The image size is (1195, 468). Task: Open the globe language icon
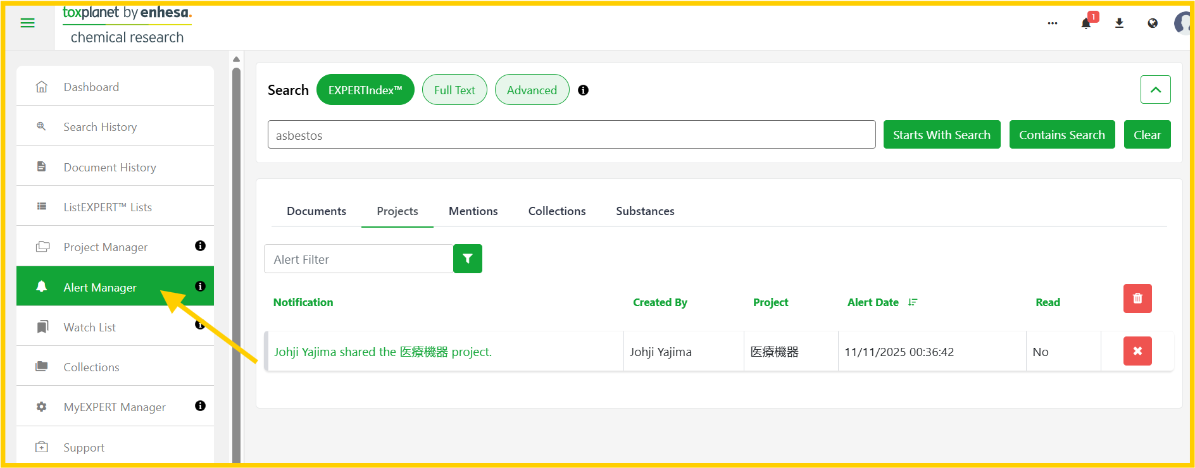pyautogui.click(x=1153, y=23)
